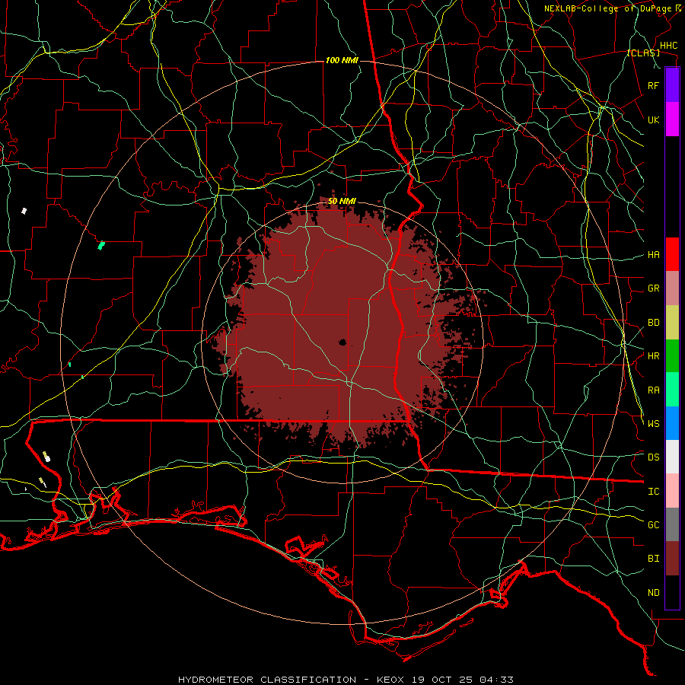The height and width of the screenshot is (685, 685).
Task: Click the 'UK' legend label
Action: point(653,119)
